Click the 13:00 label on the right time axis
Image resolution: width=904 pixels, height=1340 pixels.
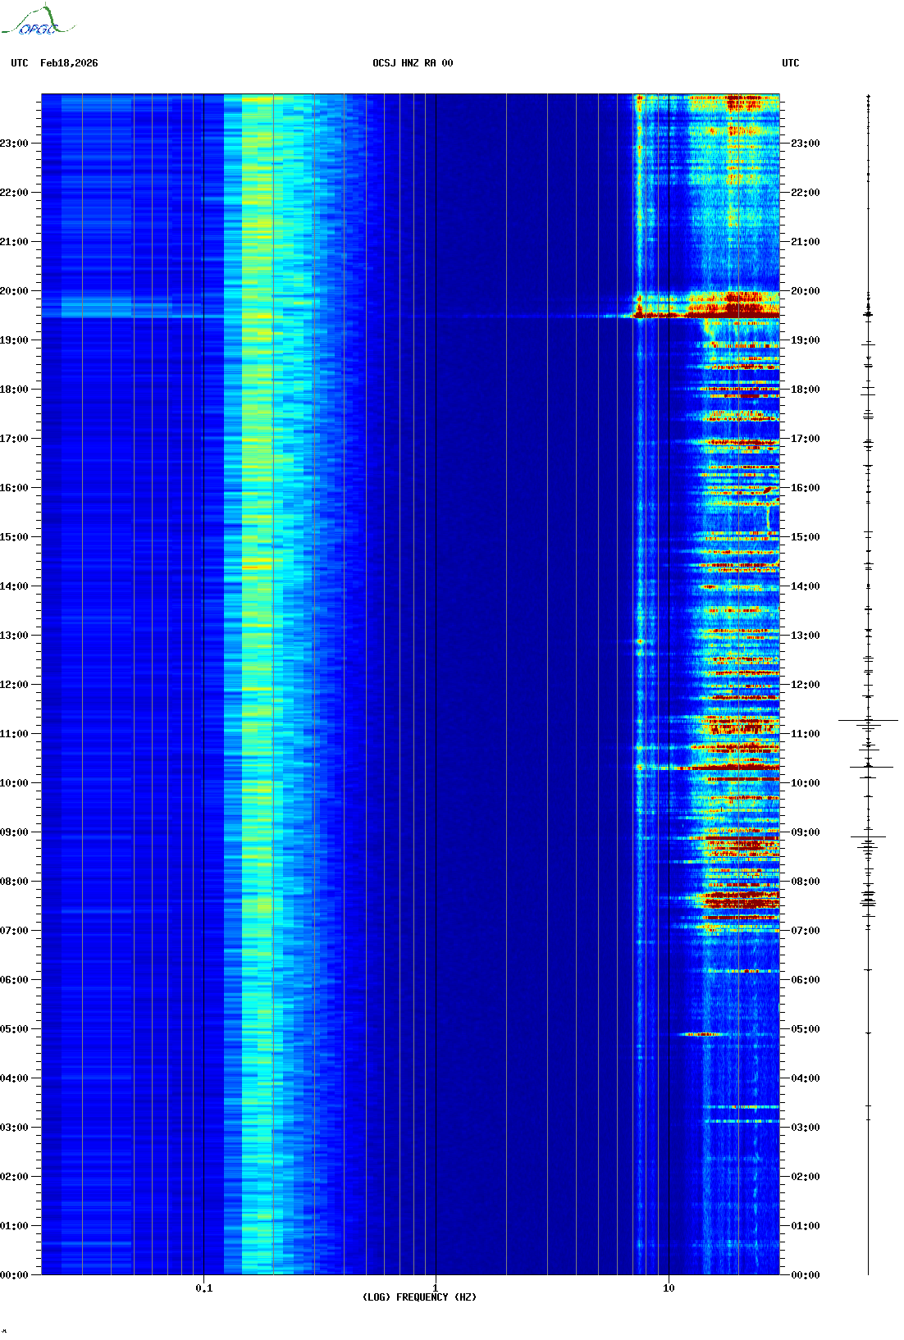pyautogui.click(x=805, y=636)
